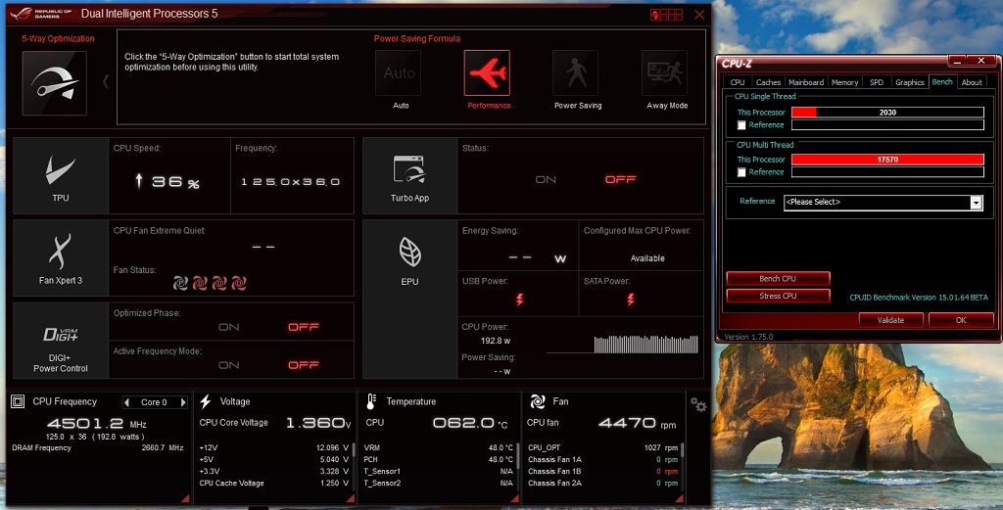1003x510 pixels.
Task: Click OK button in CPU-Z
Action: pos(961,320)
